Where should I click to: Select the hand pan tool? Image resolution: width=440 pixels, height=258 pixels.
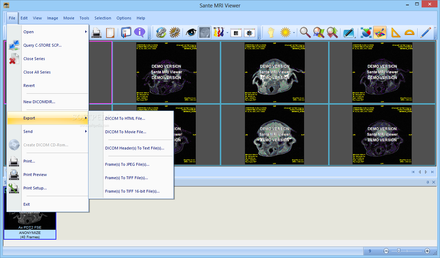click(x=271, y=33)
